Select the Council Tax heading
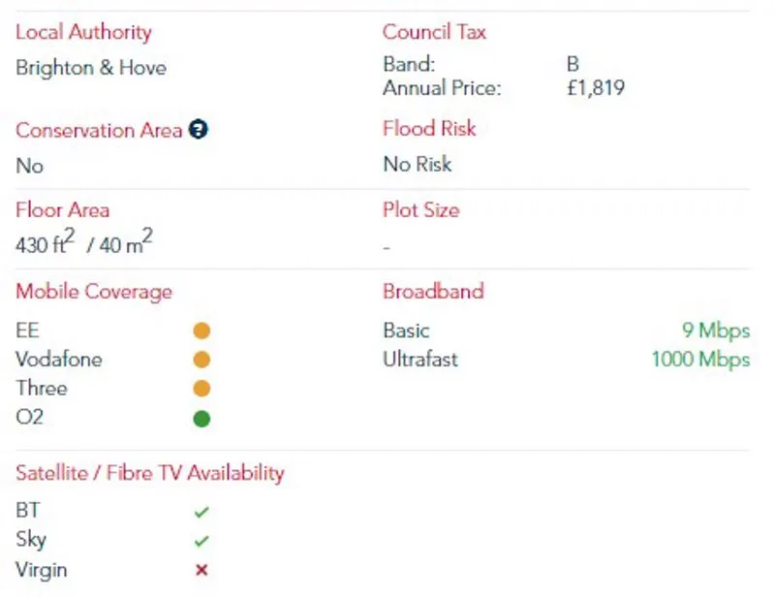 click(434, 32)
